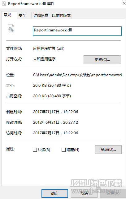Click the ReportFramework.dll filename field

tap(77, 31)
